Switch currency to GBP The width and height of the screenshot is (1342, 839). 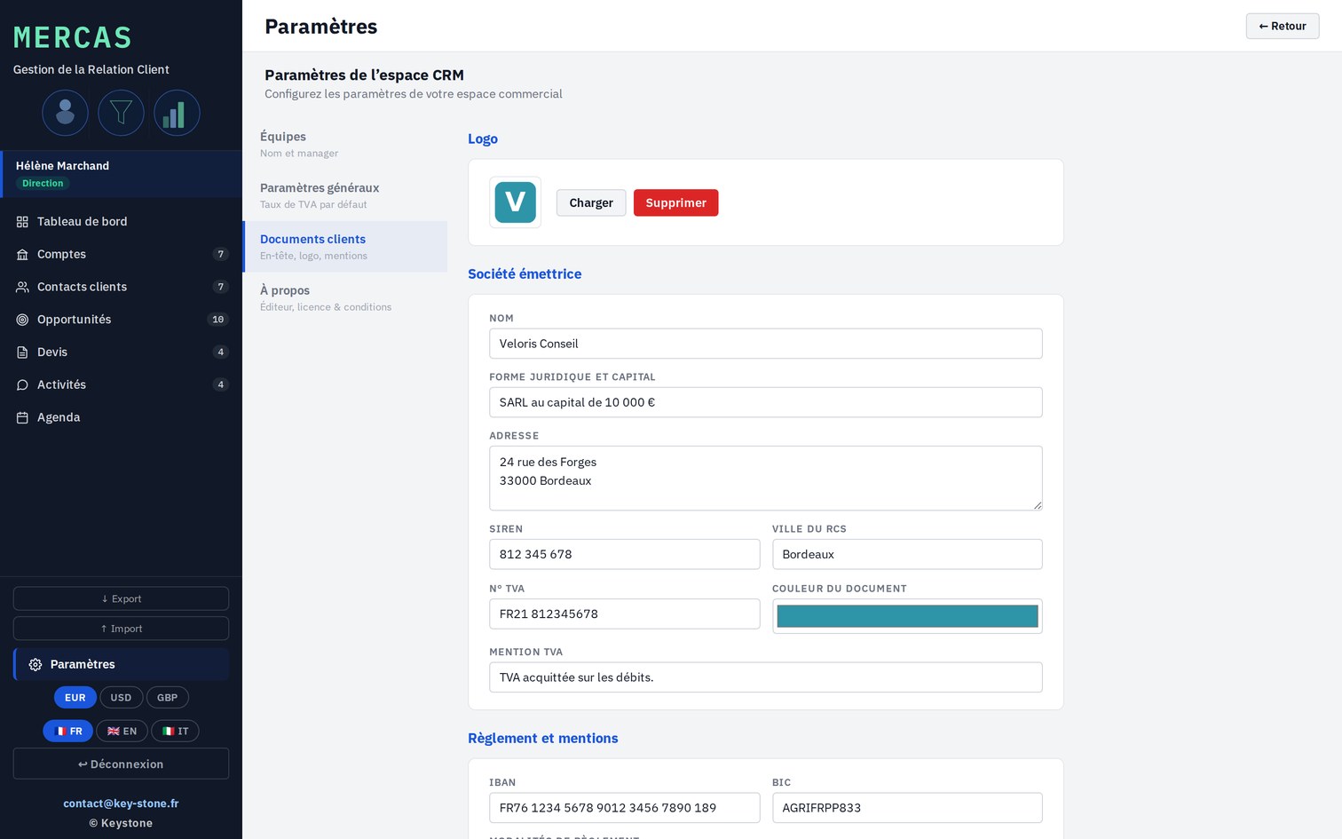pos(167,698)
